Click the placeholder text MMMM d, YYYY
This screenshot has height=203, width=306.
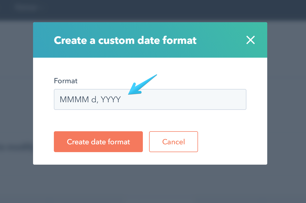[90, 99]
